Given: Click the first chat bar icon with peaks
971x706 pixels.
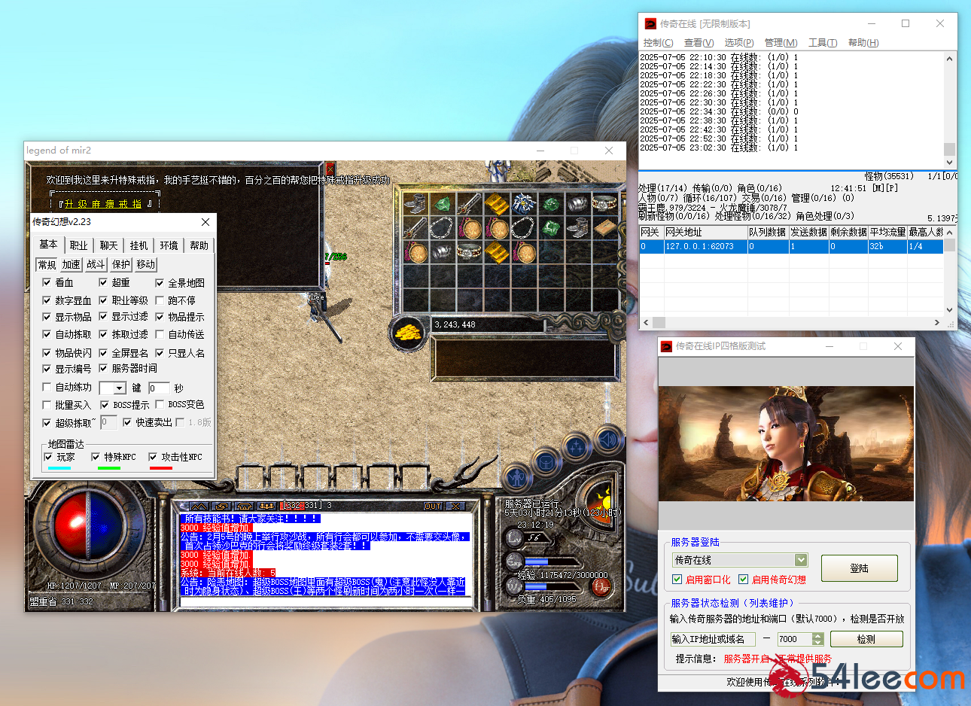Looking at the screenshot, I should pyautogui.click(x=199, y=506).
